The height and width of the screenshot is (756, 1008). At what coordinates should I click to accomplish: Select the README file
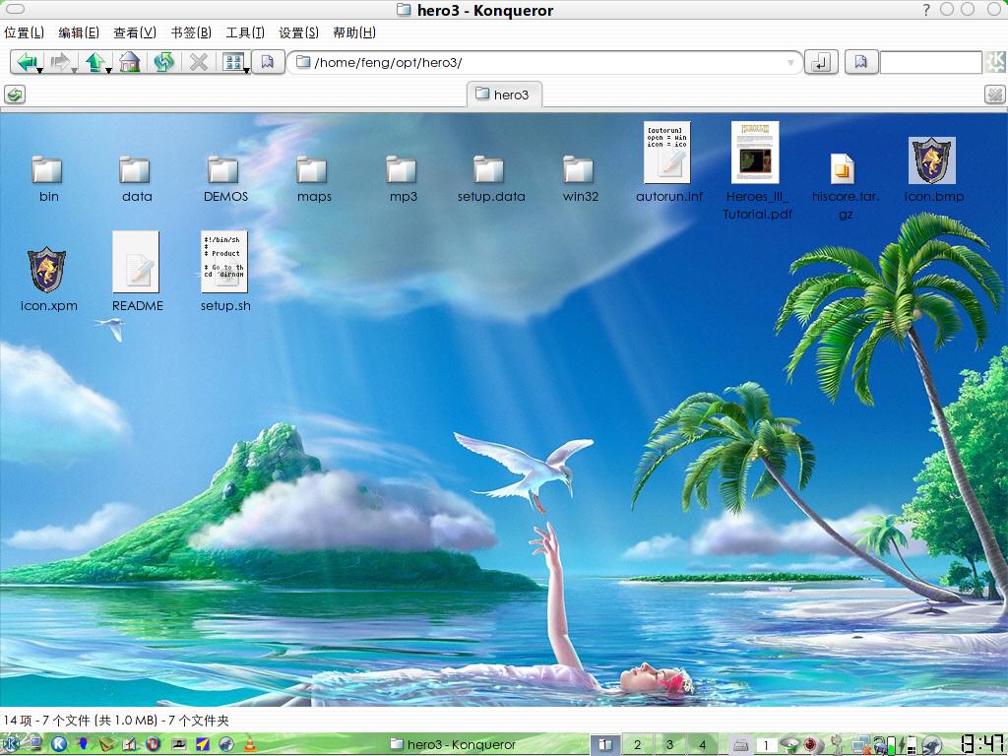[136, 272]
